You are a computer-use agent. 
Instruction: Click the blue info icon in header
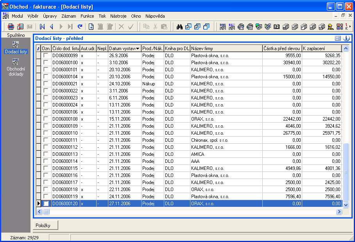(346, 38)
